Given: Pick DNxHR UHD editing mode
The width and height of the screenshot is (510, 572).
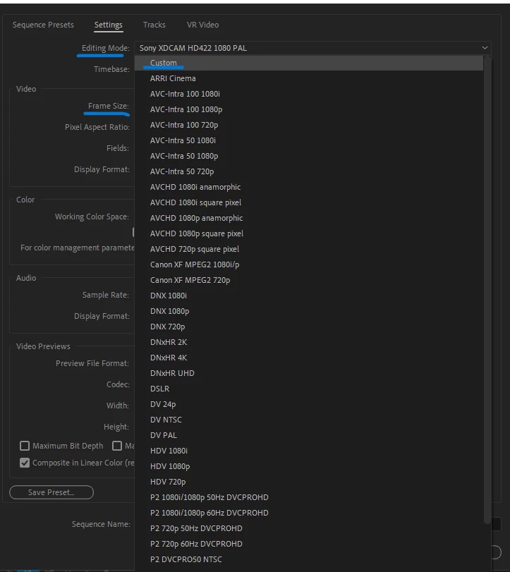Looking at the screenshot, I should click(309, 373).
